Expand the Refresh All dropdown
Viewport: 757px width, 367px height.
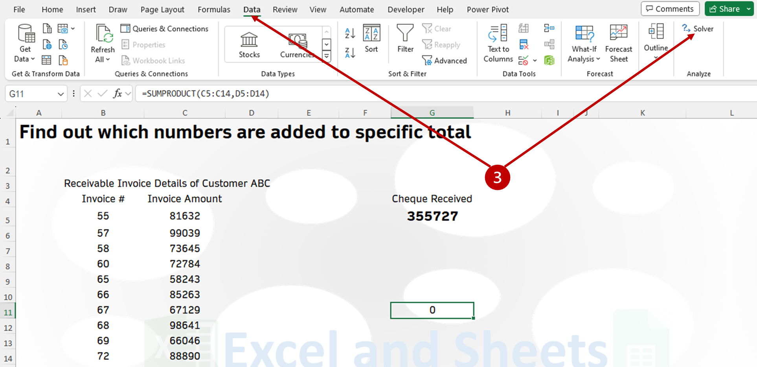coord(102,59)
